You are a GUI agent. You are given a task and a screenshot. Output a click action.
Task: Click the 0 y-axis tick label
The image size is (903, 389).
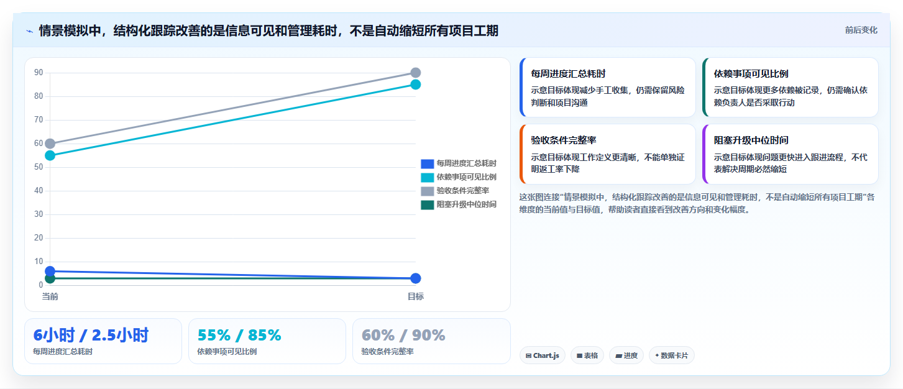tap(40, 285)
